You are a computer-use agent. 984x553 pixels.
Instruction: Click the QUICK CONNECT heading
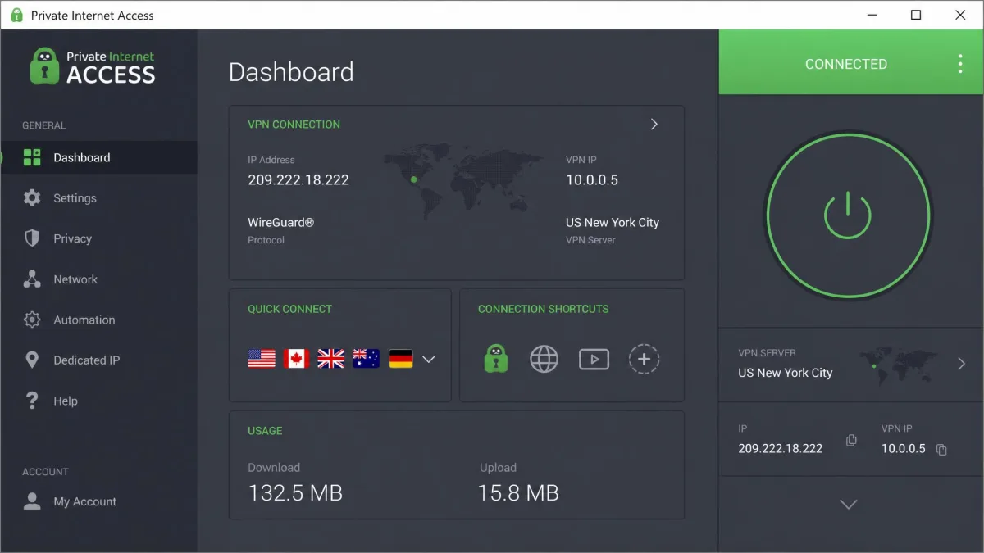(x=289, y=309)
